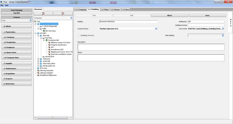Click the 009 Test Raum room icon
The width and height of the screenshot is (233, 124).
pos(44,31)
